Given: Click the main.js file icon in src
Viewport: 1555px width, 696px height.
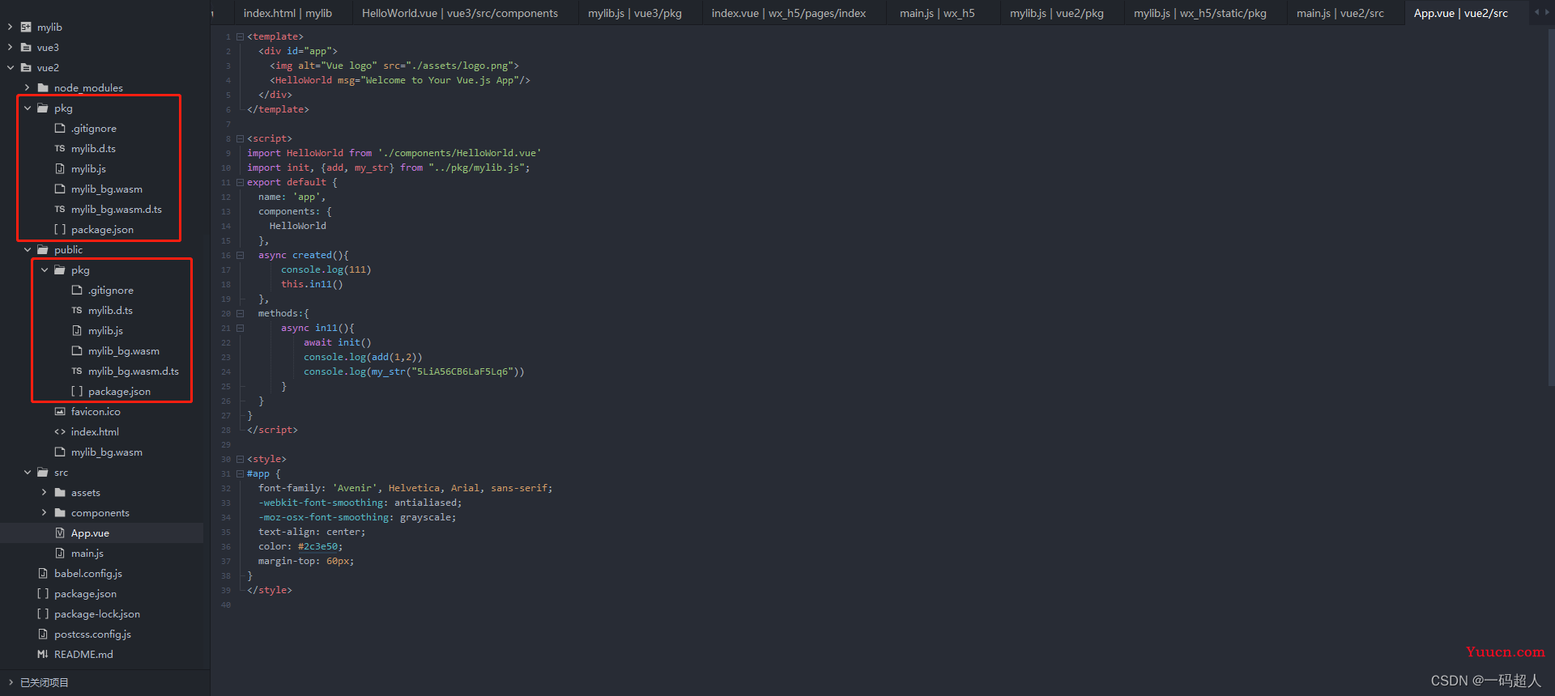Looking at the screenshot, I should point(60,553).
